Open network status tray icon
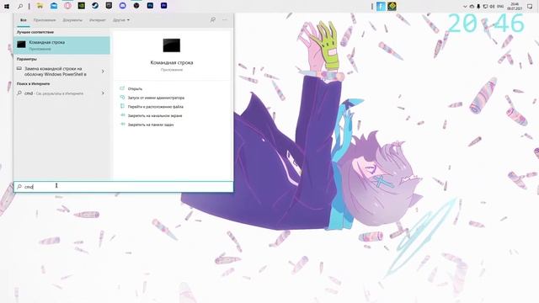The image size is (539, 303). click(485, 7)
